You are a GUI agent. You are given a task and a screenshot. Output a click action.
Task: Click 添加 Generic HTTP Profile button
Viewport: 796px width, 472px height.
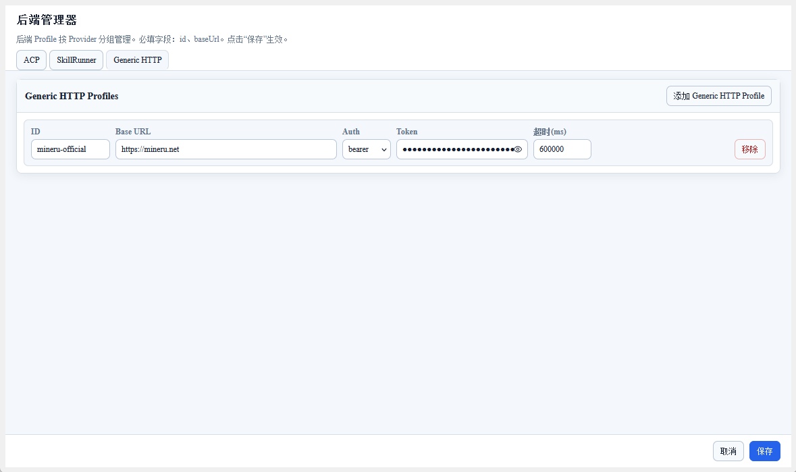(x=719, y=96)
